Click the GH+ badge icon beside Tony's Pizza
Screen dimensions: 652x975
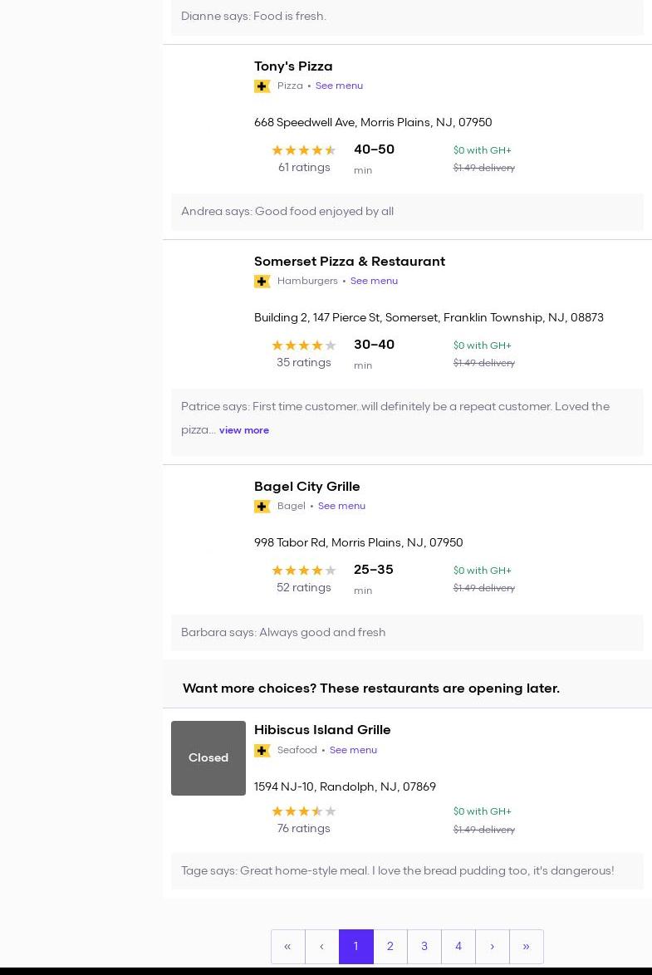point(262,86)
